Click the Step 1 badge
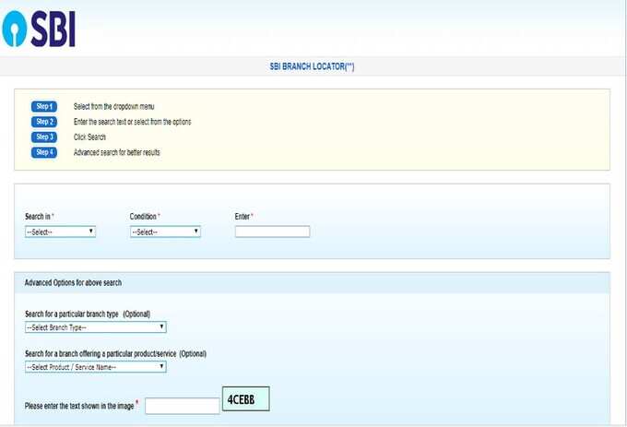 [x=44, y=106]
